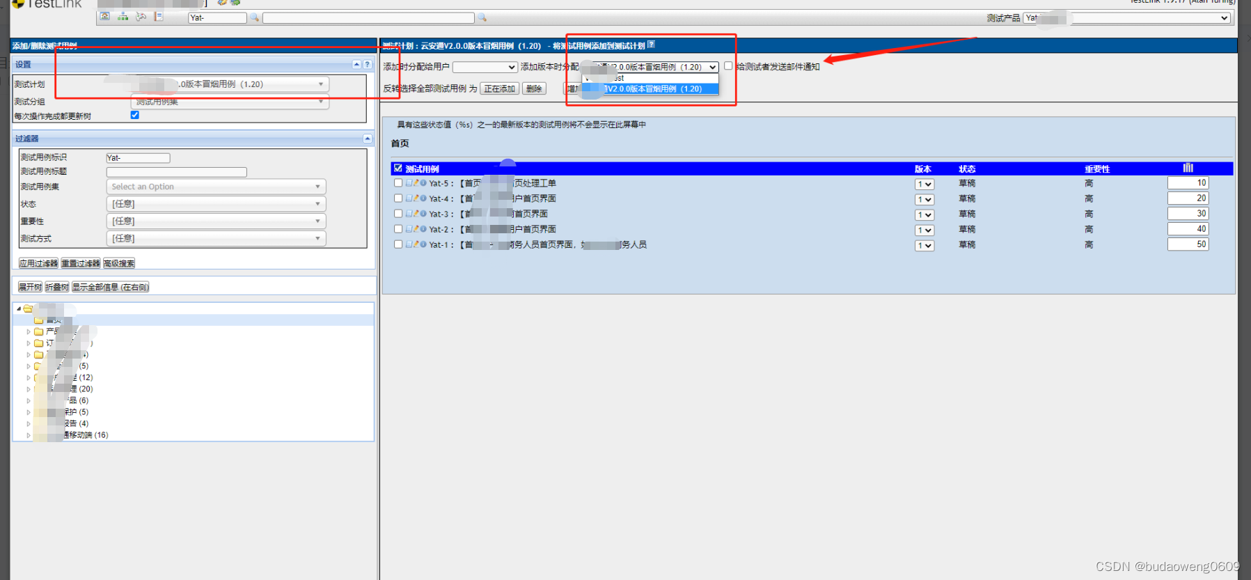
Task: Expand the tree folder with (12) cases
Action: (29, 377)
